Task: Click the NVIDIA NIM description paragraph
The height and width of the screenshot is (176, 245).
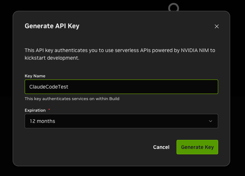Action: point(120,54)
